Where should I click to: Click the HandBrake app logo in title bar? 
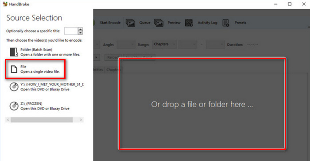tap(5, 4)
